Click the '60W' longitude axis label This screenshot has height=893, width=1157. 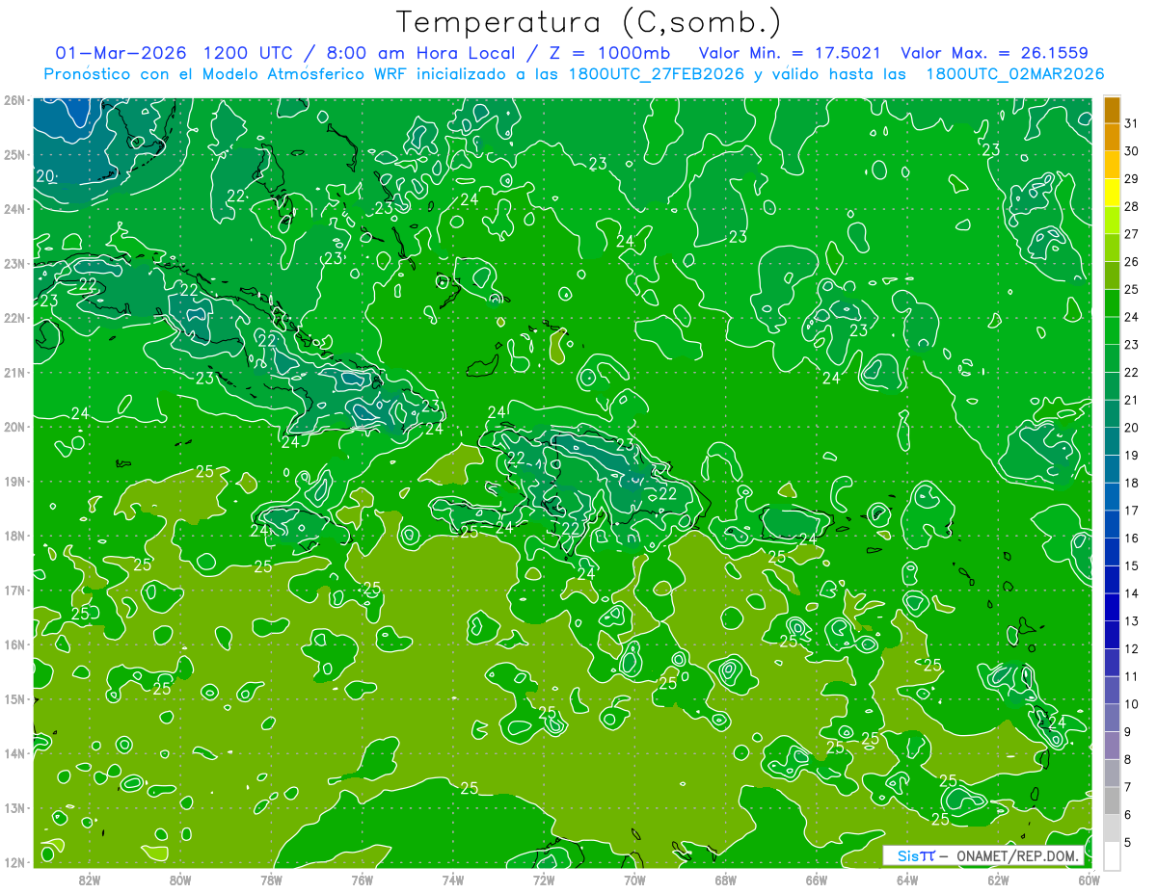pyautogui.click(x=1089, y=880)
